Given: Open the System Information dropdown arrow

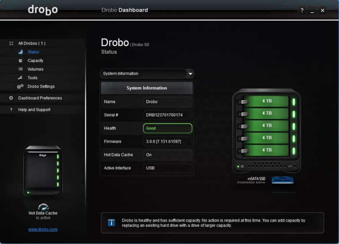Looking at the screenshot, I should (190, 74).
